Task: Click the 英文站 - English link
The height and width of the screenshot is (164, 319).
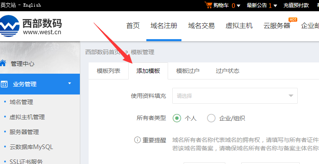Action: click(20, 5)
